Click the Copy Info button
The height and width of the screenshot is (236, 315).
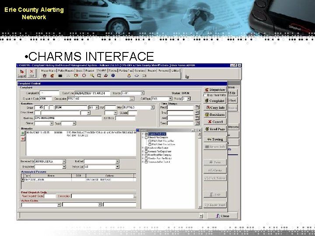(x=215, y=108)
